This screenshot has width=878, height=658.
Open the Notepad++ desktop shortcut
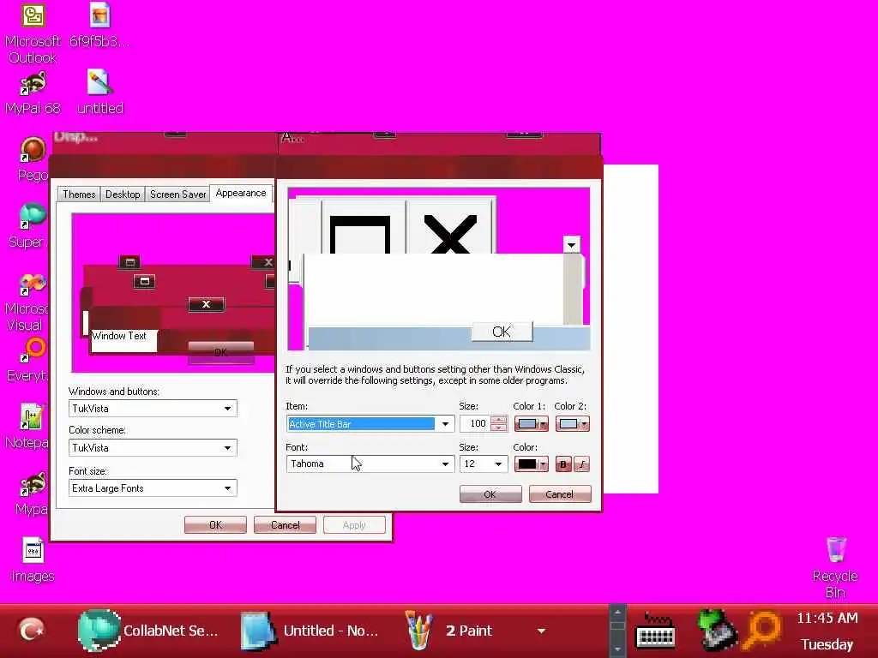click(27, 427)
